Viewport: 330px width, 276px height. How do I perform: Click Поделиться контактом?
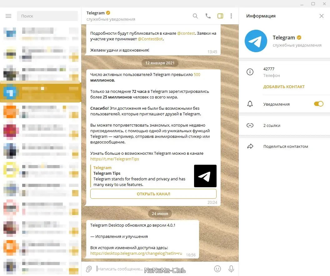[286, 147]
